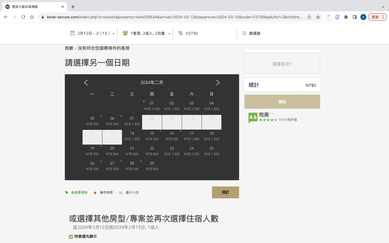Expand the guest count dropdown

coord(169,33)
